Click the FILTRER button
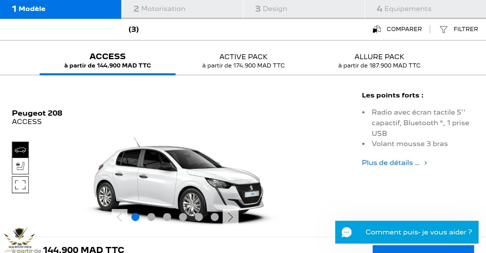The width and height of the screenshot is (486, 253). point(465,29)
